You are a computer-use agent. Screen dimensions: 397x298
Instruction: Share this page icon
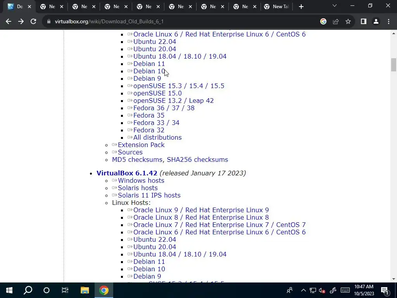point(336,22)
